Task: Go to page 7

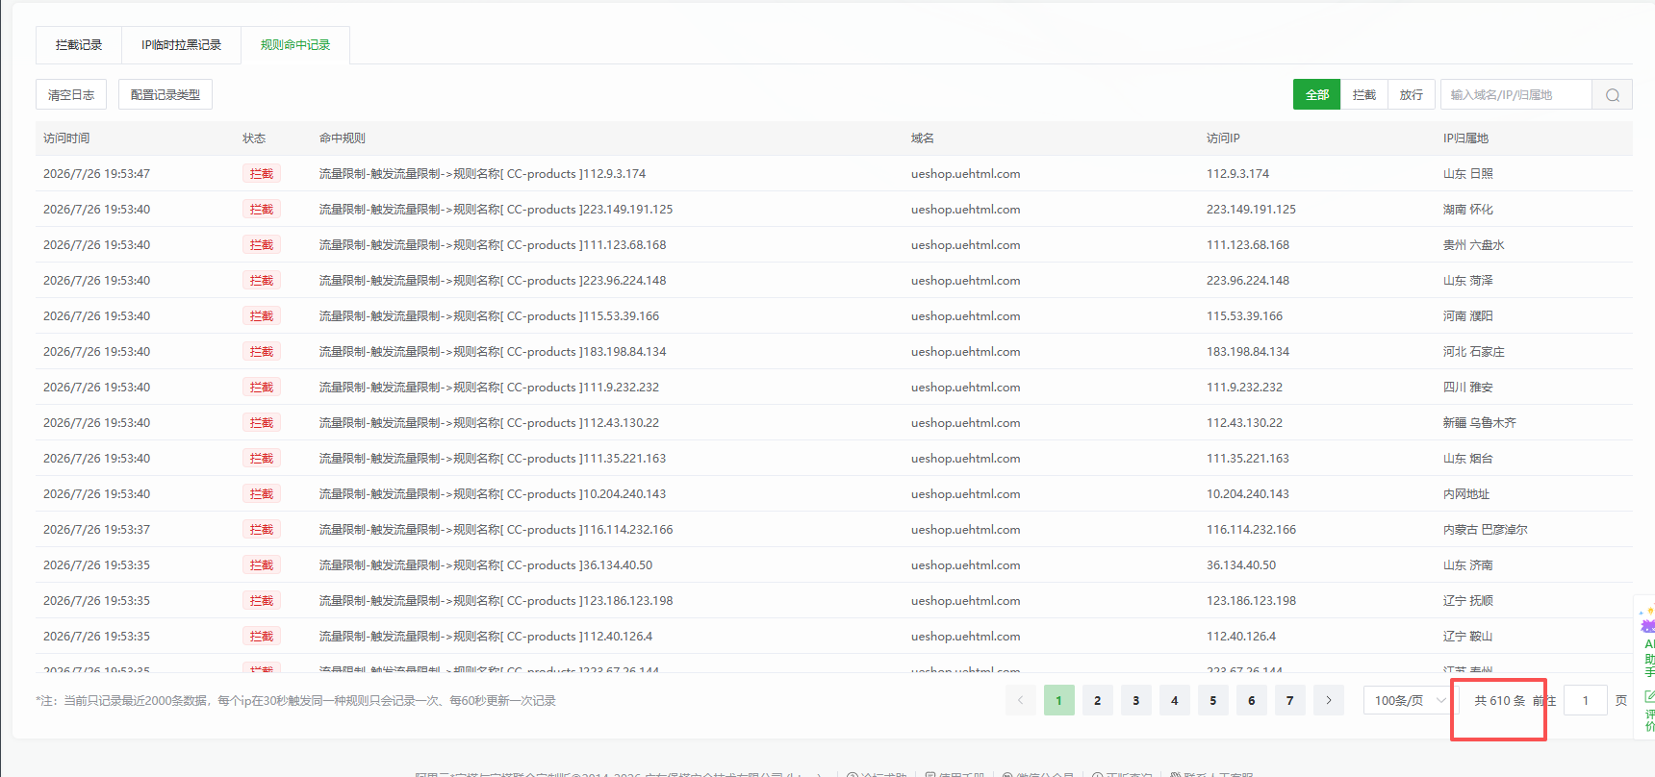Action: 1290,700
